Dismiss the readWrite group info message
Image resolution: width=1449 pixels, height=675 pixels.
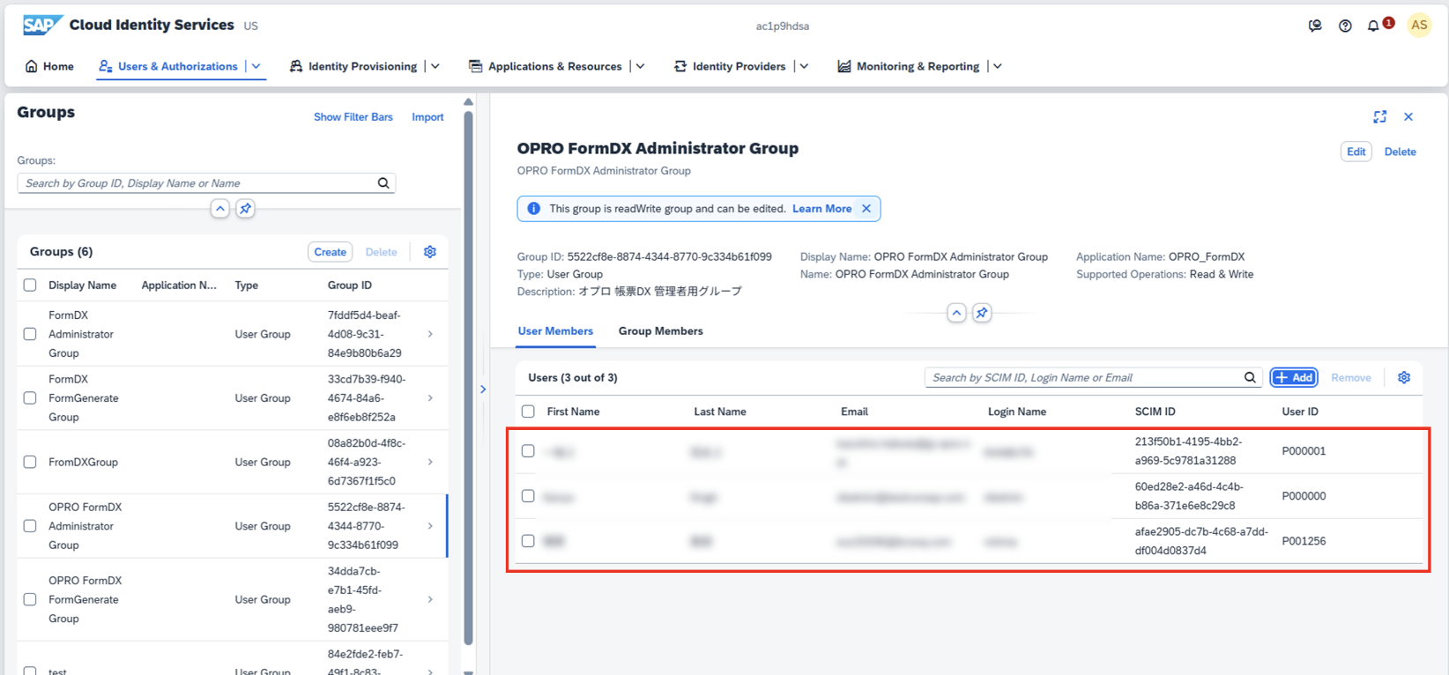coord(866,209)
